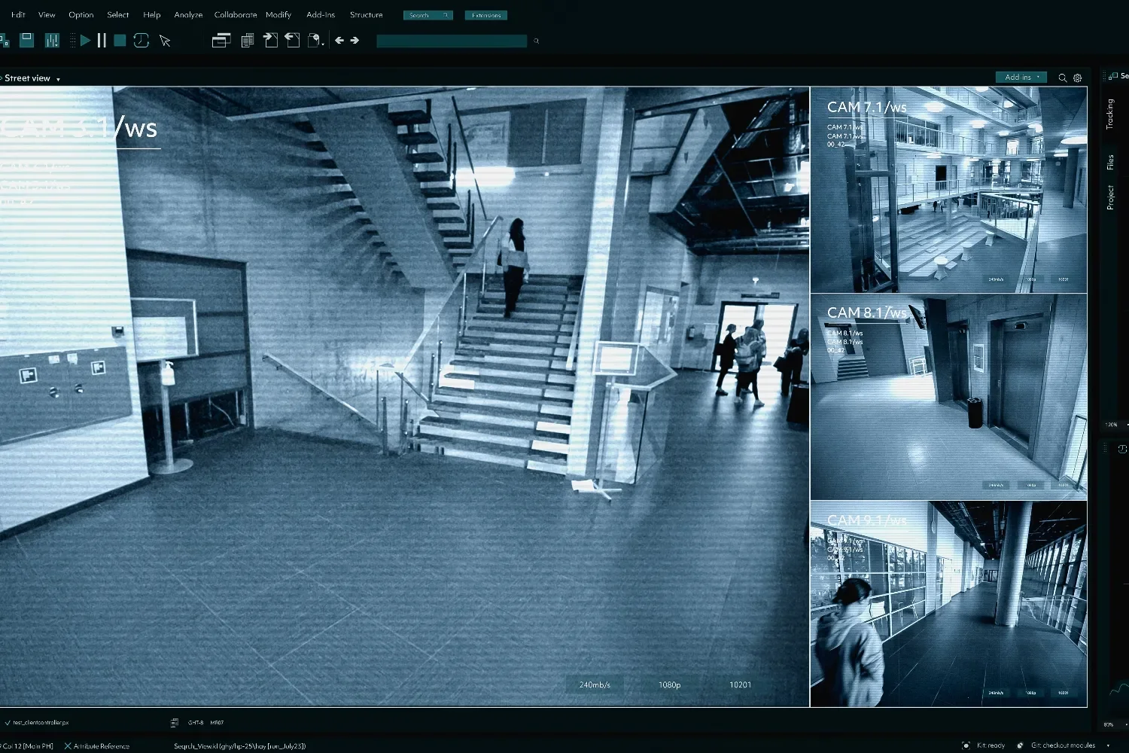
Task: Select the cursor pointer tool
Action: click(165, 41)
